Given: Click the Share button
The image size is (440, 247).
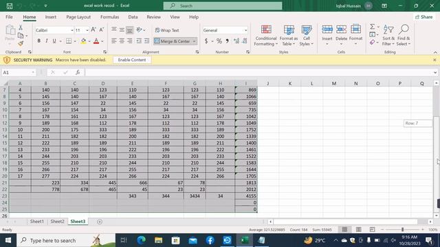Looking at the screenshot, I should [x=424, y=16].
